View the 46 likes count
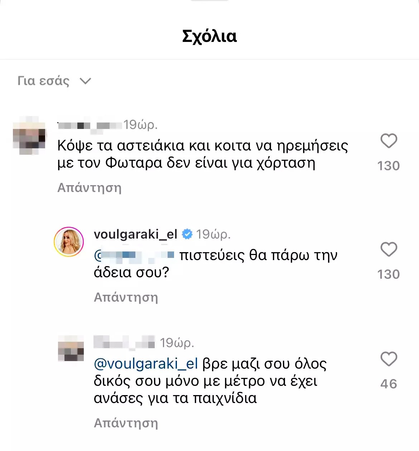The width and height of the screenshot is (419, 451). 389,384
